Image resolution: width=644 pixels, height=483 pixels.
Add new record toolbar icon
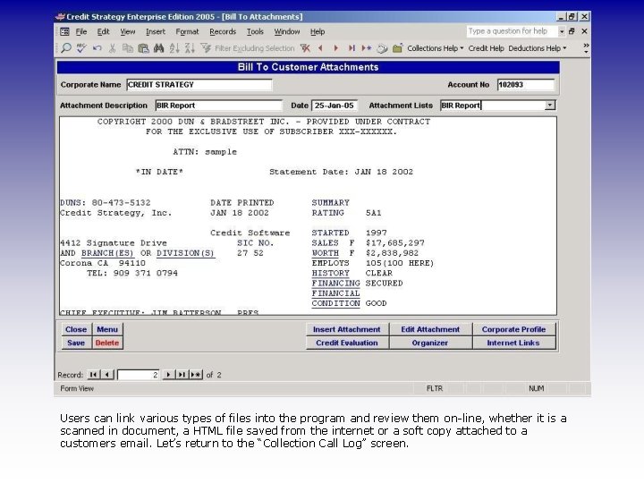[x=367, y=48]
